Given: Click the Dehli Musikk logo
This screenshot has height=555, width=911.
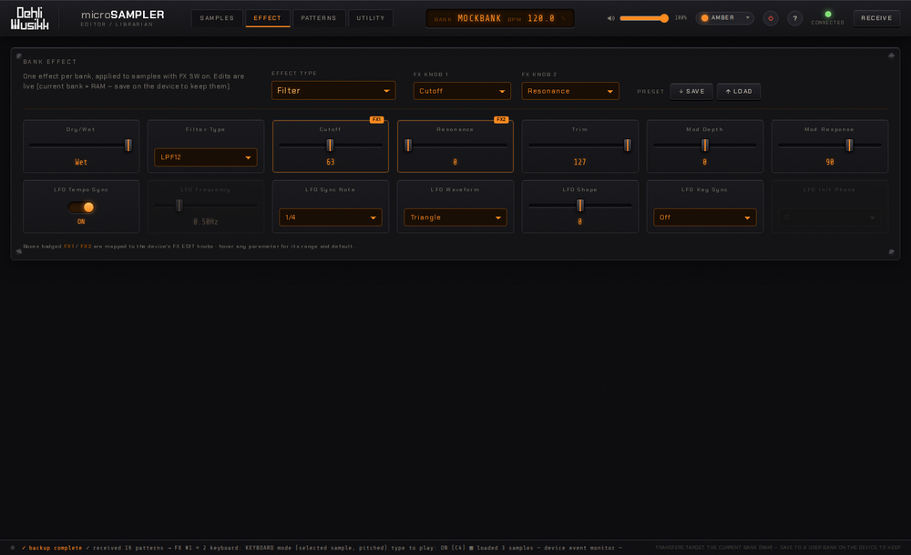Looking at the screenshot, I should point(30,18).
